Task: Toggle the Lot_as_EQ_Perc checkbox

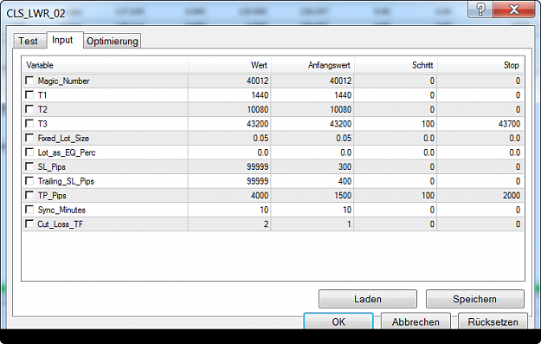Action: tap(29, 153)
